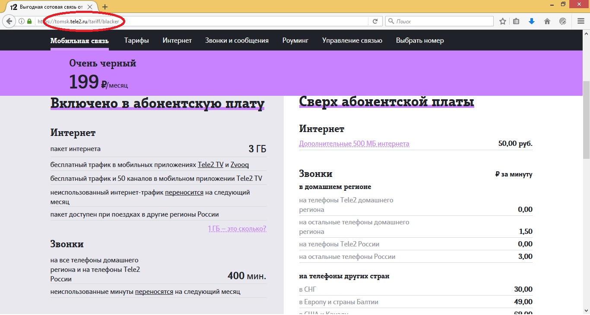
Task: Go to Выбрать номер in navigation
Action: coord(420,41)
